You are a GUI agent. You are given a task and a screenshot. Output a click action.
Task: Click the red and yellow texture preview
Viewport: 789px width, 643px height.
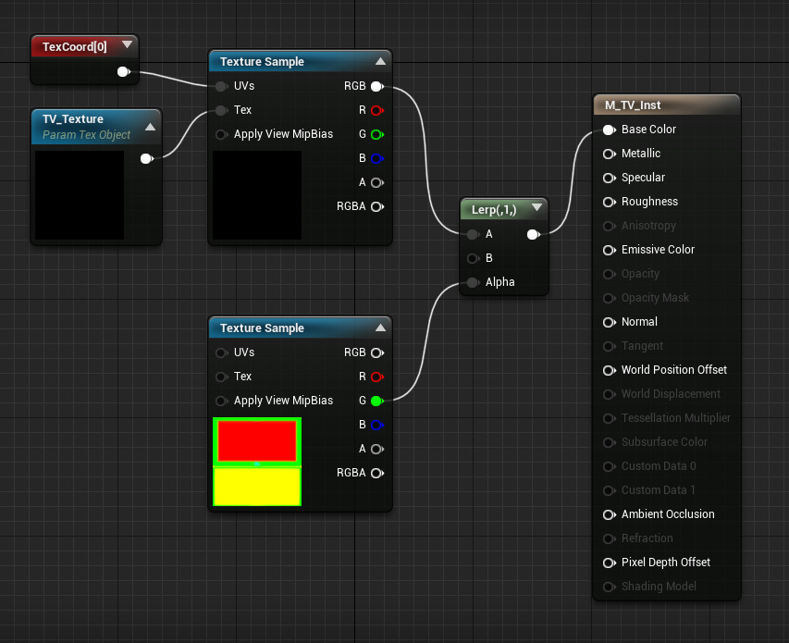point(257,462)
